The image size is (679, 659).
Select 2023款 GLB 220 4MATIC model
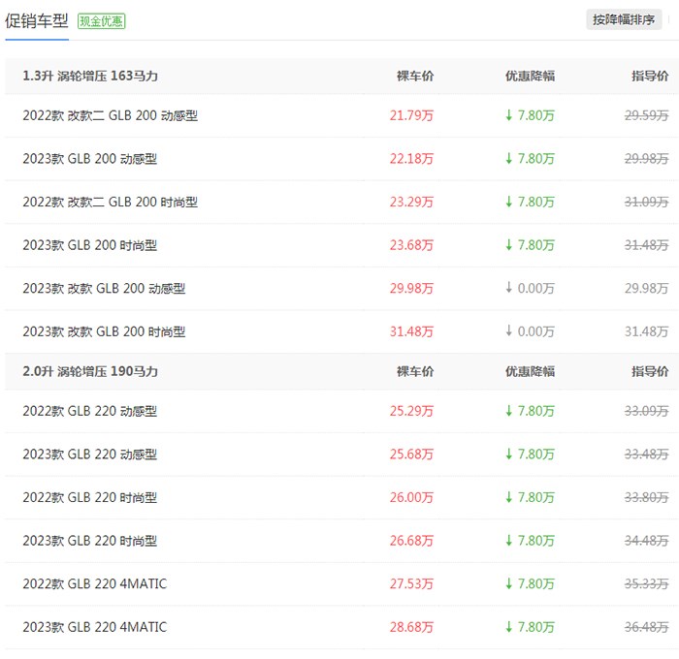95,627
